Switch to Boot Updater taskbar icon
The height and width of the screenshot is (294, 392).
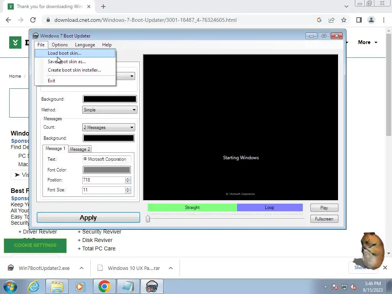pos(152,286)
